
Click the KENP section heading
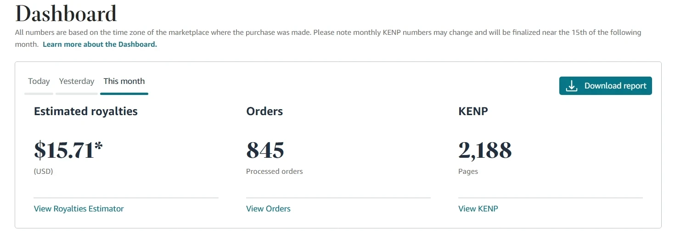tap(473, 111)
